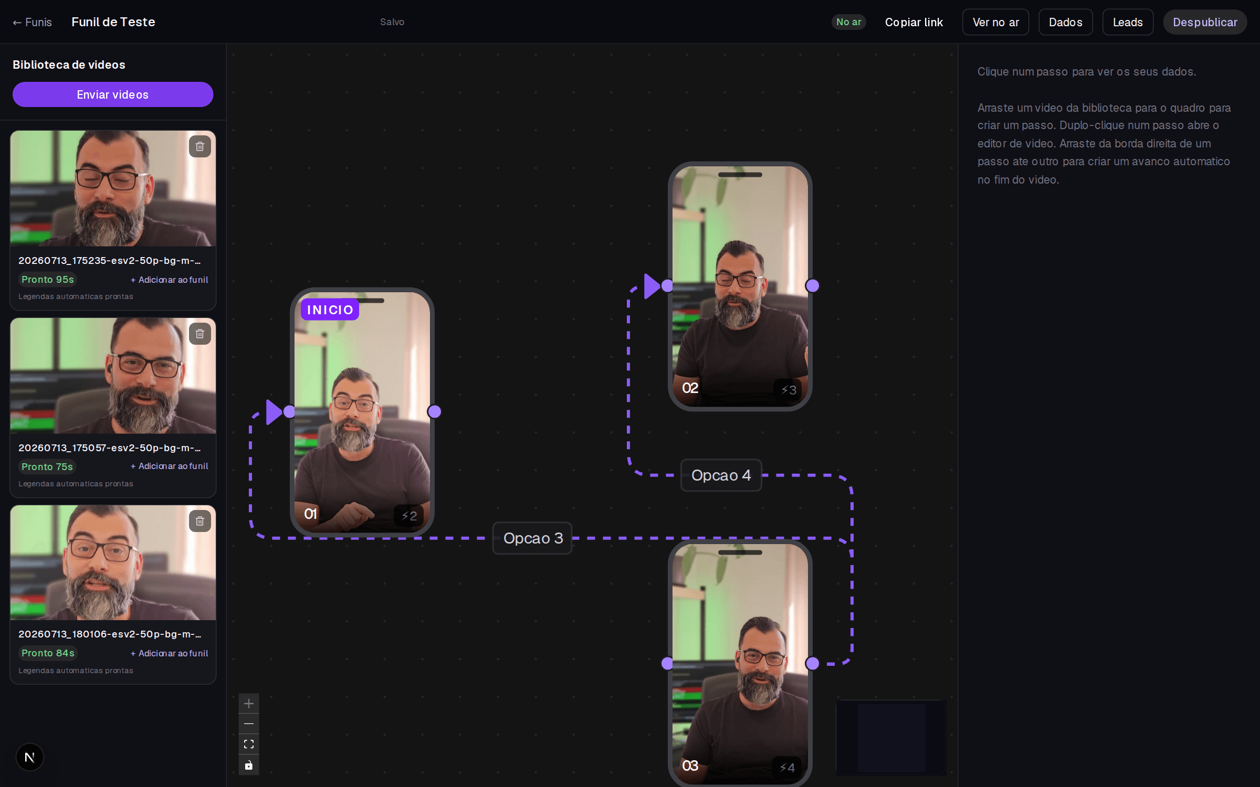
Task: Click Pronto 75s status label
Action: [x=47, y=466]
